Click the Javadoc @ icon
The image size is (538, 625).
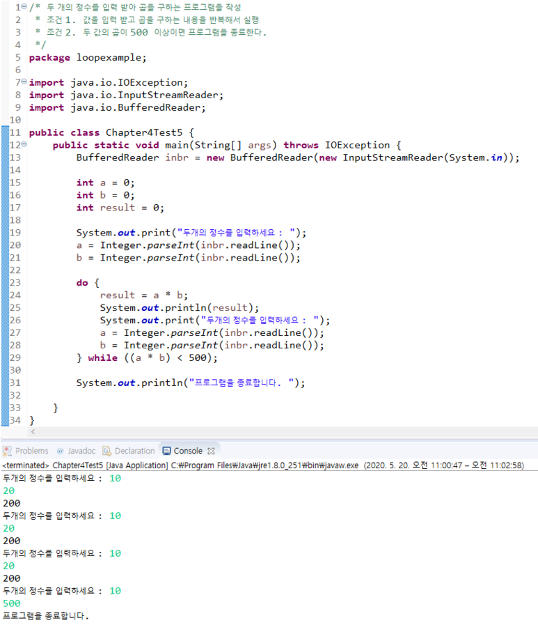60,452
